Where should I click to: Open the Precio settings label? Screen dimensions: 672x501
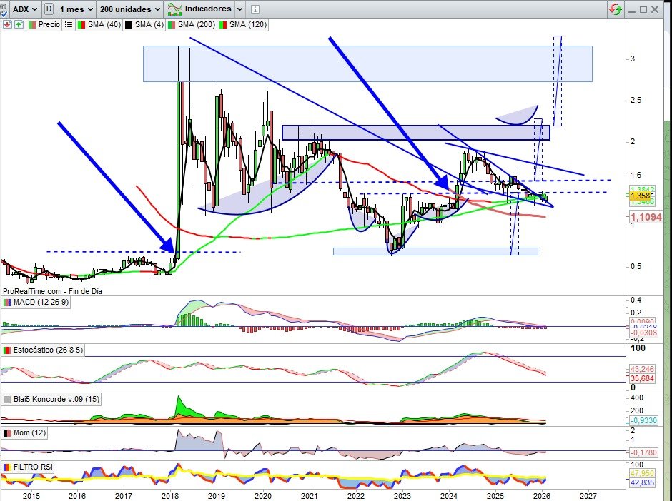click(49, 24)
